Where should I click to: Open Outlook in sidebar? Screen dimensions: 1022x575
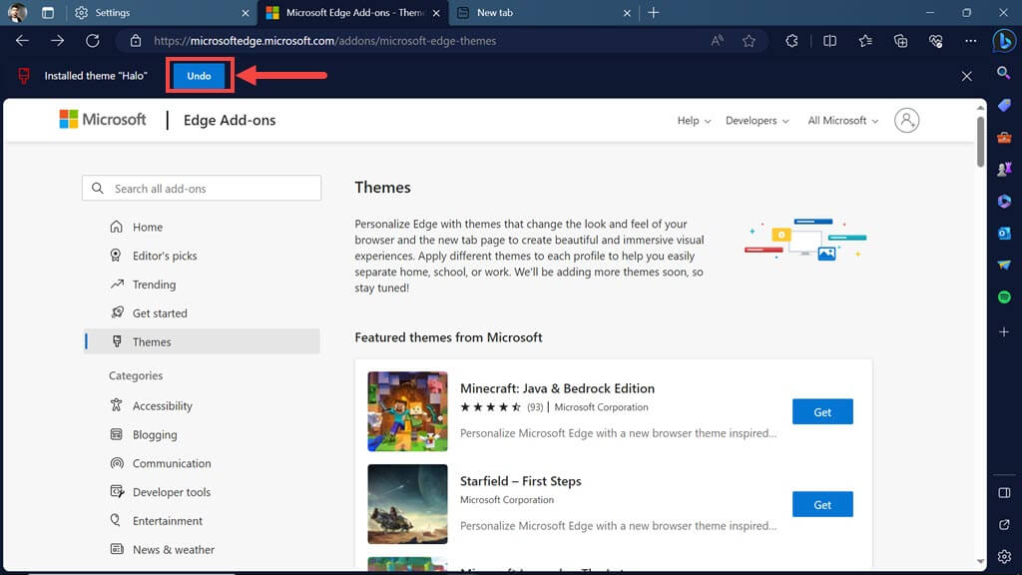pos(1004,233)
